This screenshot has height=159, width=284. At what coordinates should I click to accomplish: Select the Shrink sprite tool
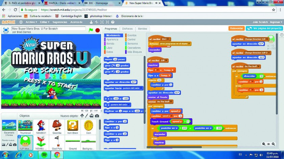tap(108, 22)
